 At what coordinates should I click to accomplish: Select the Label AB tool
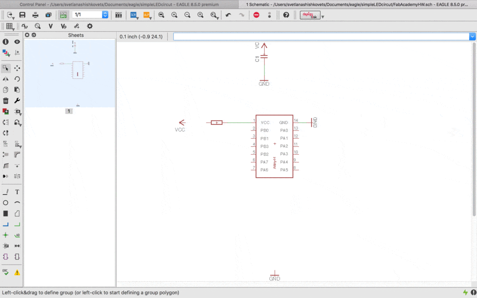pyautogui.click(x=17, y=235)
